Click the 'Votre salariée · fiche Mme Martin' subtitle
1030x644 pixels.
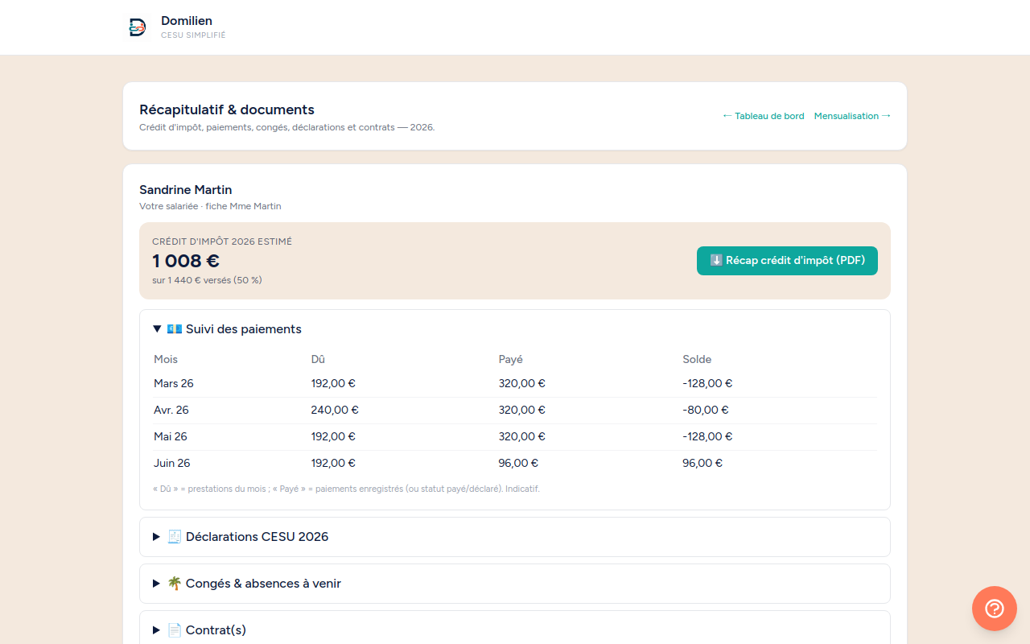pos(210,206)
